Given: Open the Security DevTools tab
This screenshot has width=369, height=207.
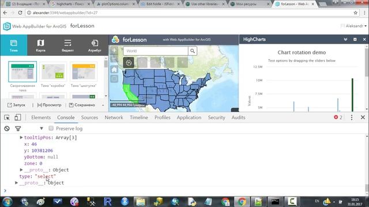Looking at the screenshot, I should (217, 117).
